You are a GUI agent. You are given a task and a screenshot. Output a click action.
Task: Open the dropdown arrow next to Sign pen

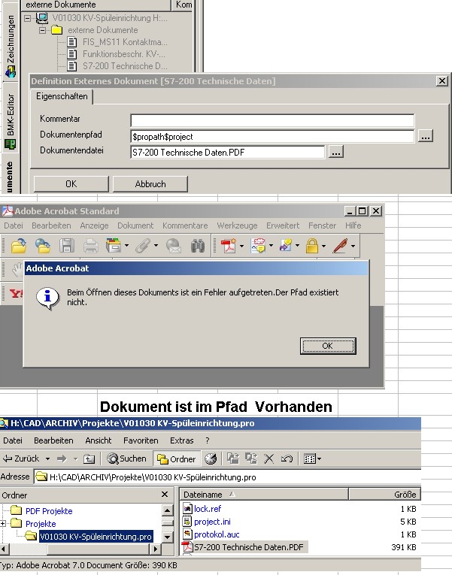click(x=353, y=246)
